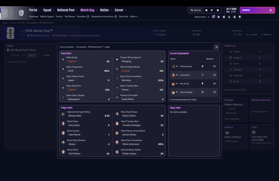Click Japan under Most Yellow Cards
The width and height of the screenshot is (279, 181).
pos(71,80)
